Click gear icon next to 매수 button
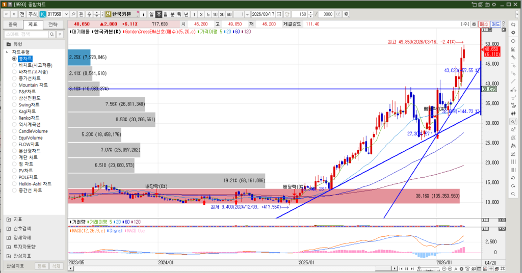Screen dimensions: 522x273 pyautogui.click(x=473, y=24)
